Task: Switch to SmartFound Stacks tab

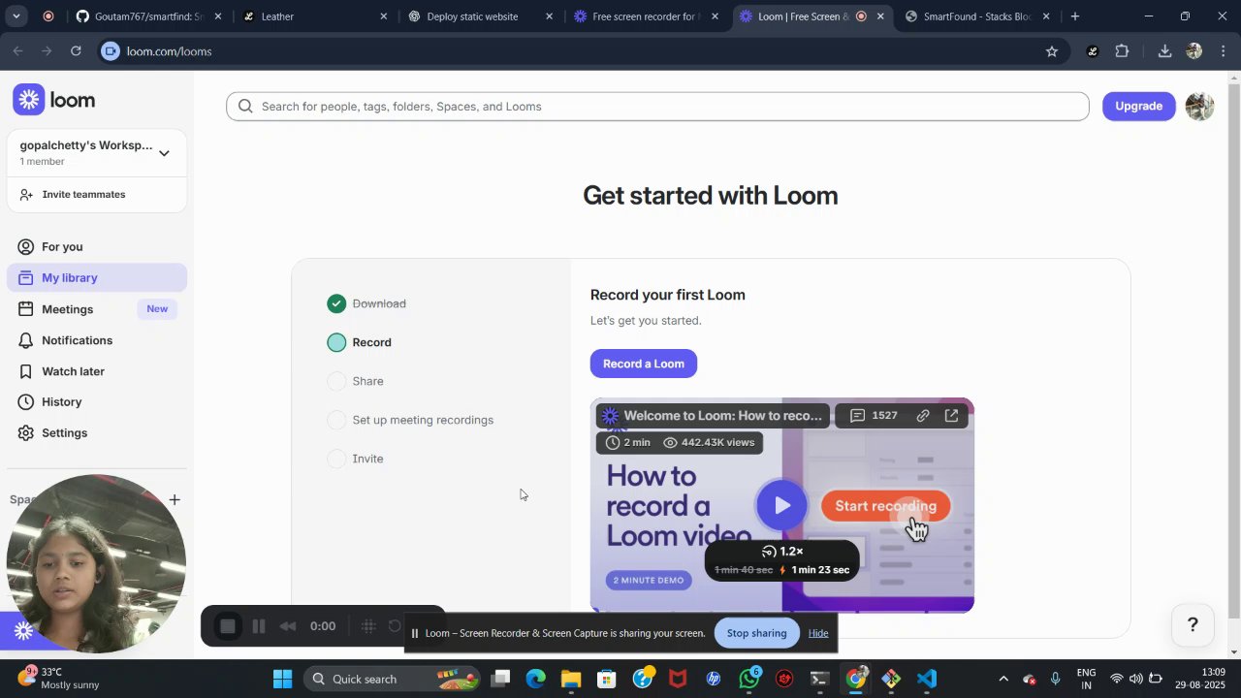Action: 976,16
